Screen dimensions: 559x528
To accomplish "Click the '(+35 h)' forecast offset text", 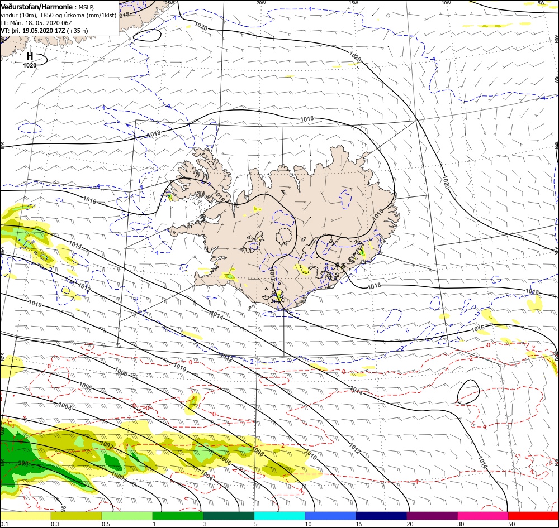I will [77, 31].
